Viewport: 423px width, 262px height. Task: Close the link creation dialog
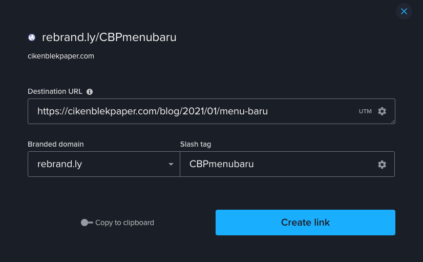(404, 11)
